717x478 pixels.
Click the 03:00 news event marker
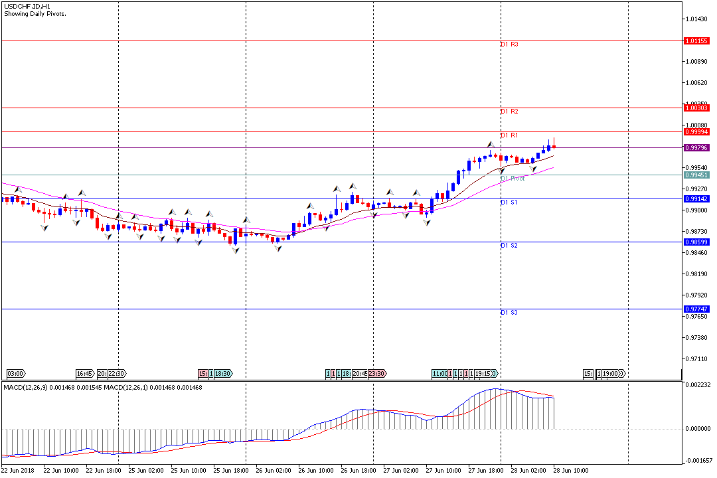[16, 374]
